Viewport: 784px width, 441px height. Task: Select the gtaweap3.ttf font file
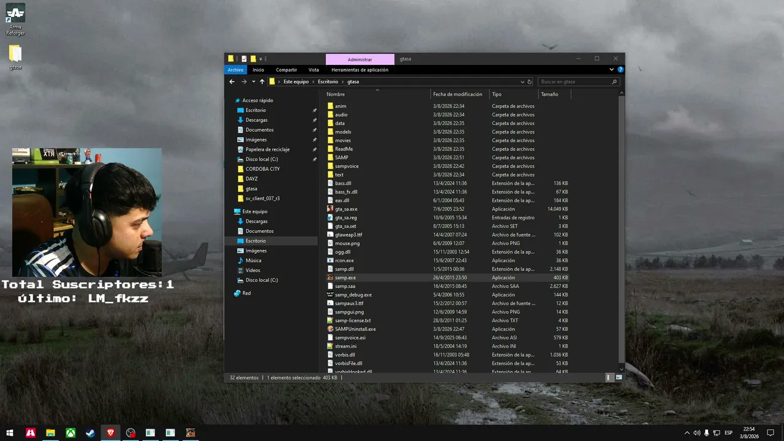[349, 235]
